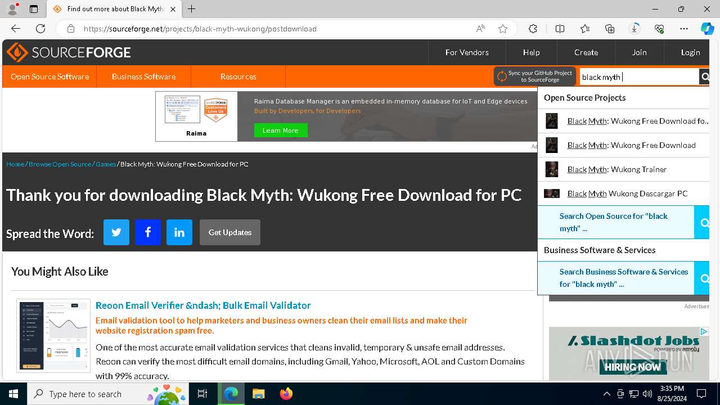Add page to favorites star
This screenshot has width=720, height=405.
503,29
